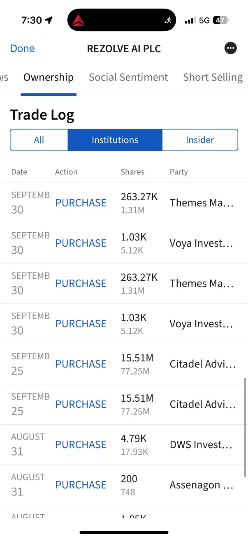Open the Assenagon 200 shares purchase row
The width and height of the screenshot is (248, 539).
tap(124, 485)
